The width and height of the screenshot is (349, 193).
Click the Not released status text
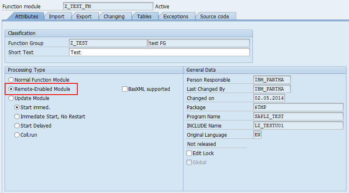pos(201,144)
